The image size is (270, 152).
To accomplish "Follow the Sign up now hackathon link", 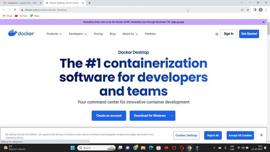I will [178, 22].
